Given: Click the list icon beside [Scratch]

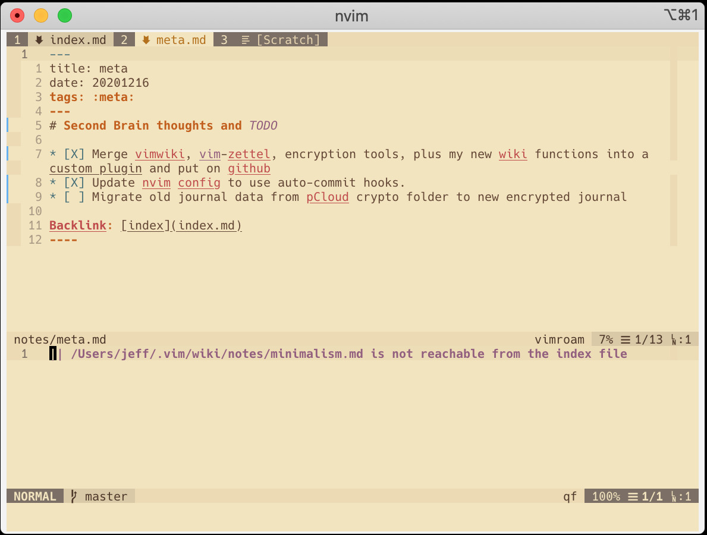Looking at the screenshot, I should (x=246, y=40).
